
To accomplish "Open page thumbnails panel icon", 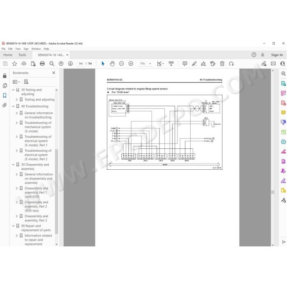I will pyautogui.click(x=5, y=85).
